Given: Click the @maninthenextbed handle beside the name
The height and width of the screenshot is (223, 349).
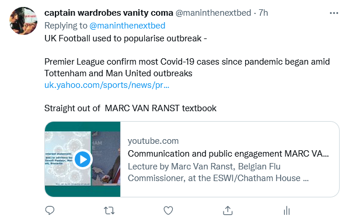Looking at the screenshot, I should click(x=214, y=13).
